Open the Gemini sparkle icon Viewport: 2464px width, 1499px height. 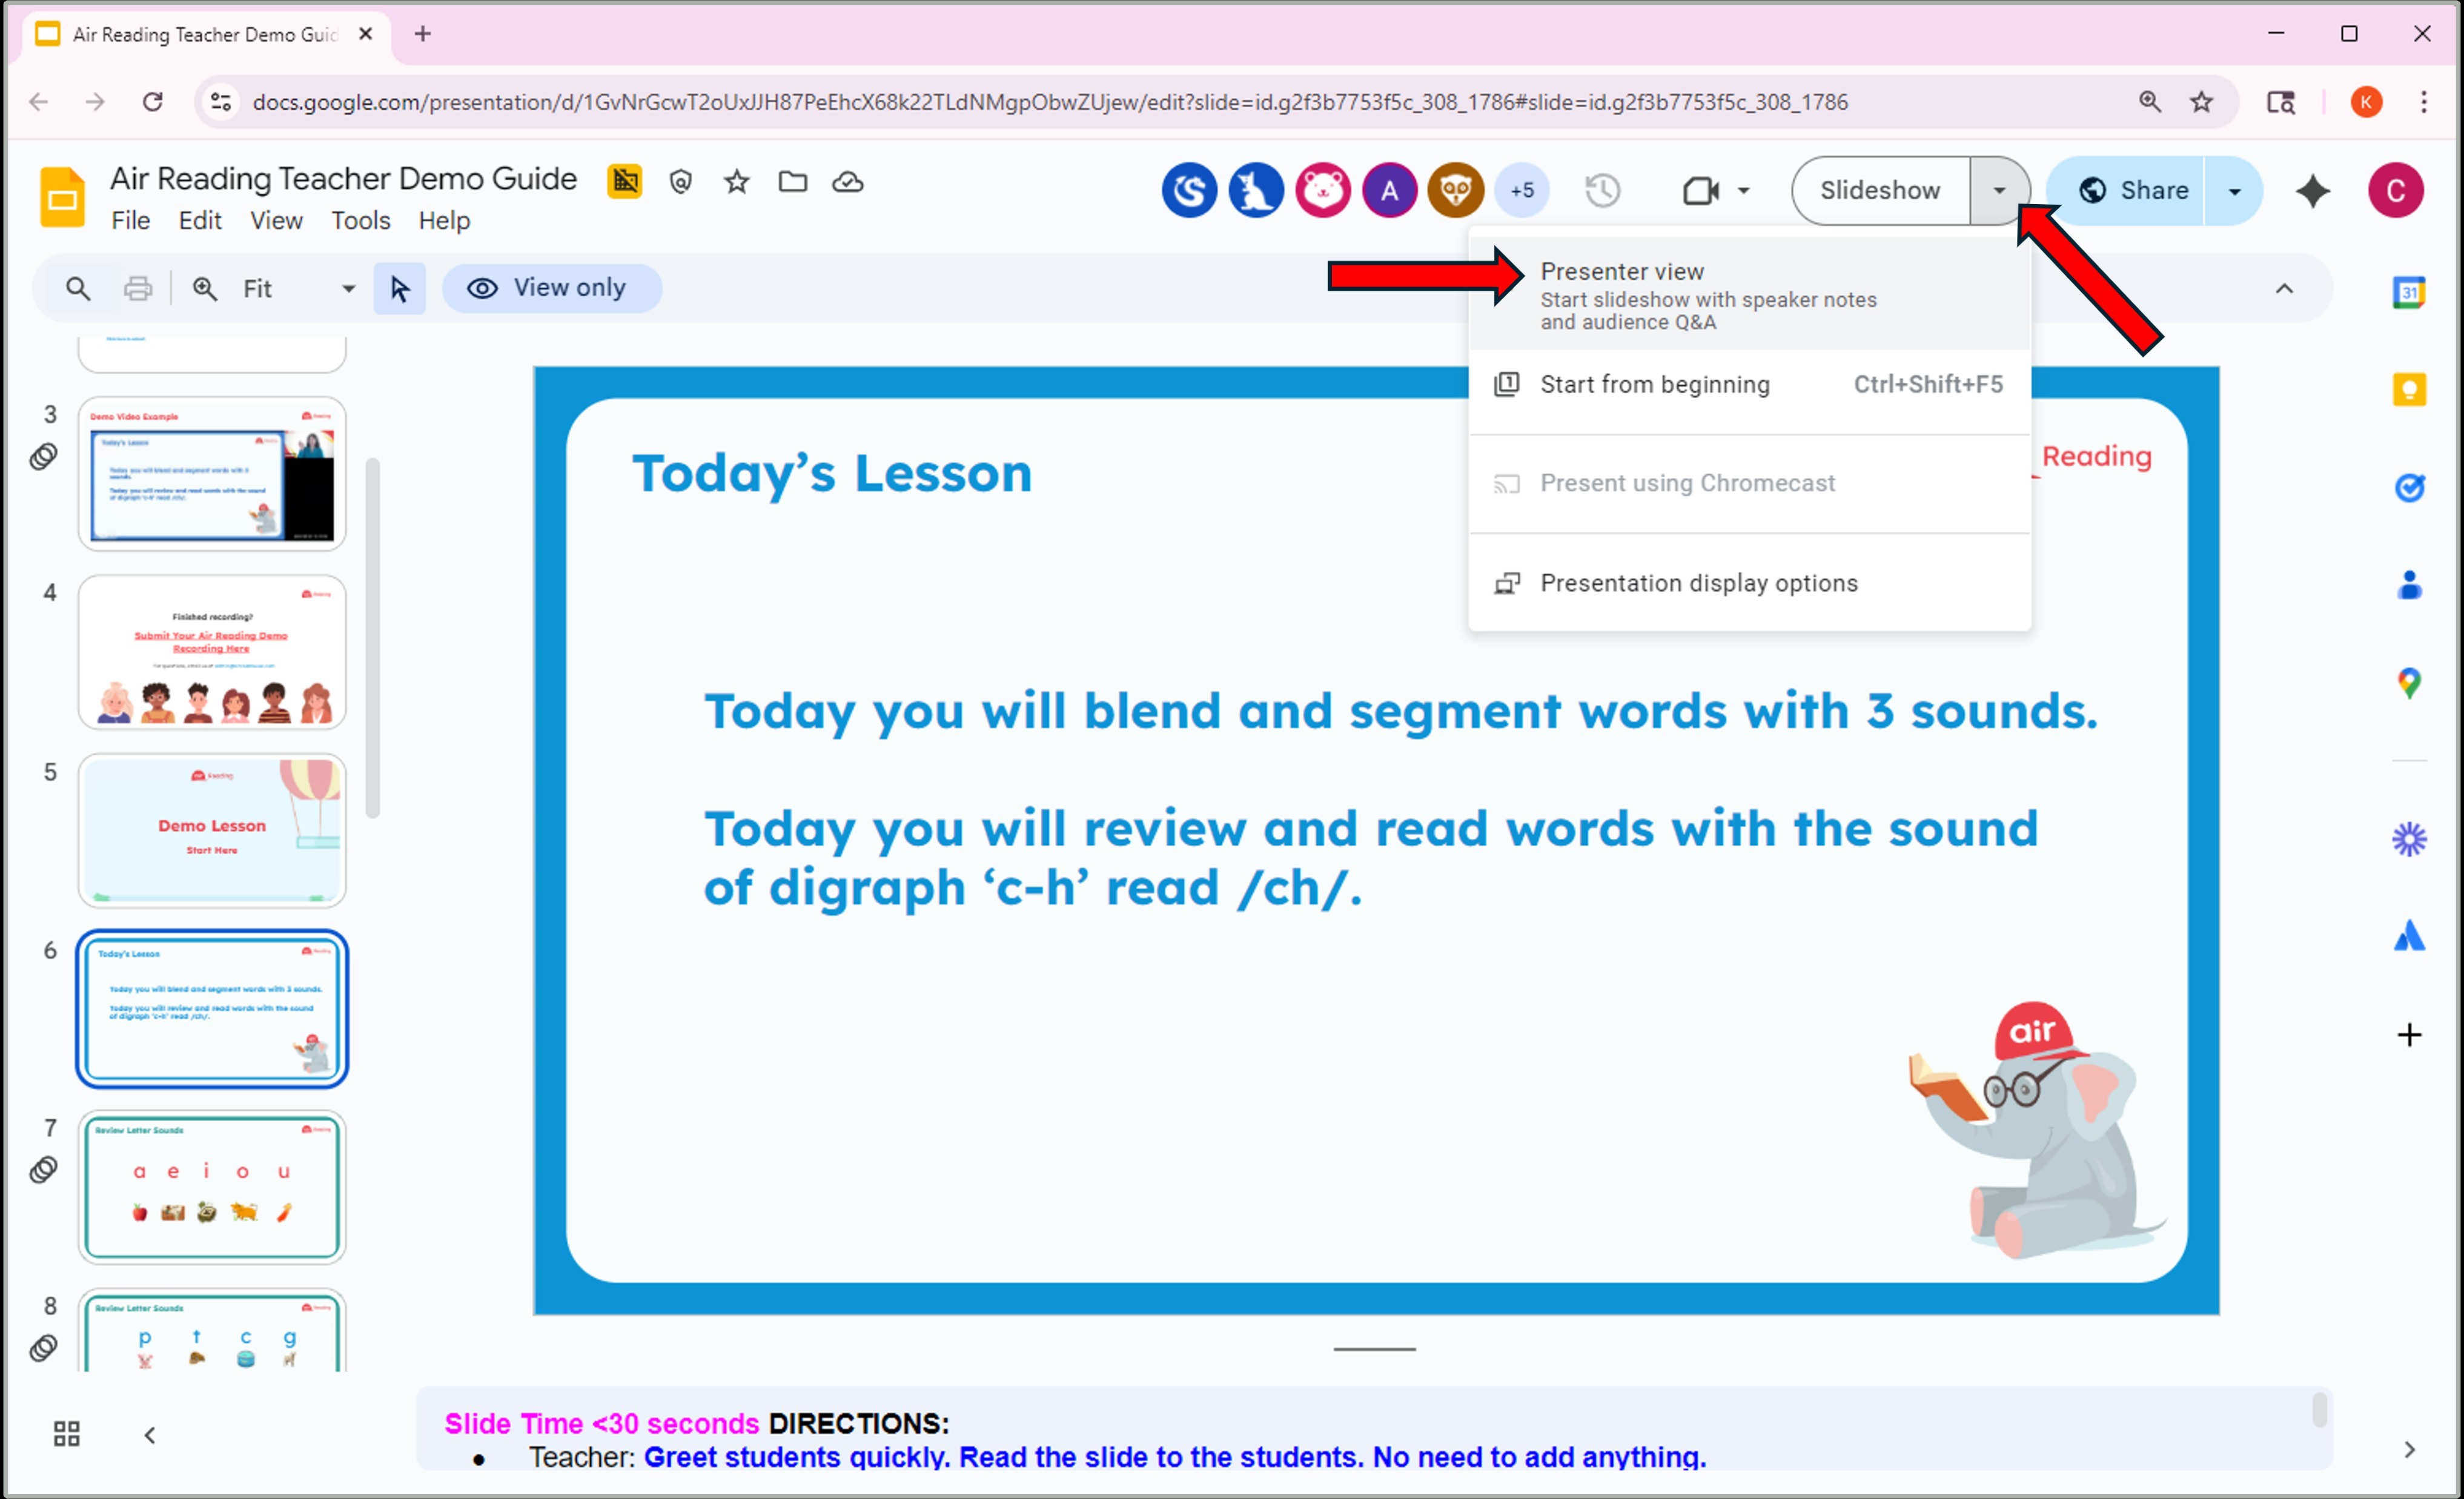click(2312, 190)
